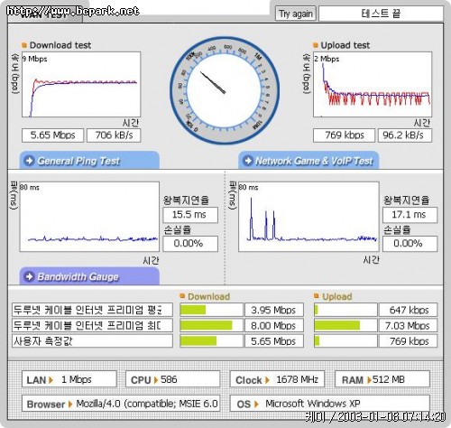The width and height of the screenshot is (451, 428).
Task: Click the arrow icon on Bandwidth Gauge
Action: pyautogui.click(x=29, y=276)
